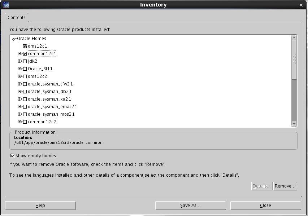308x216 pixels.
Task: Select the oracle_sysman_db21 label
Action: click(50, 92)
